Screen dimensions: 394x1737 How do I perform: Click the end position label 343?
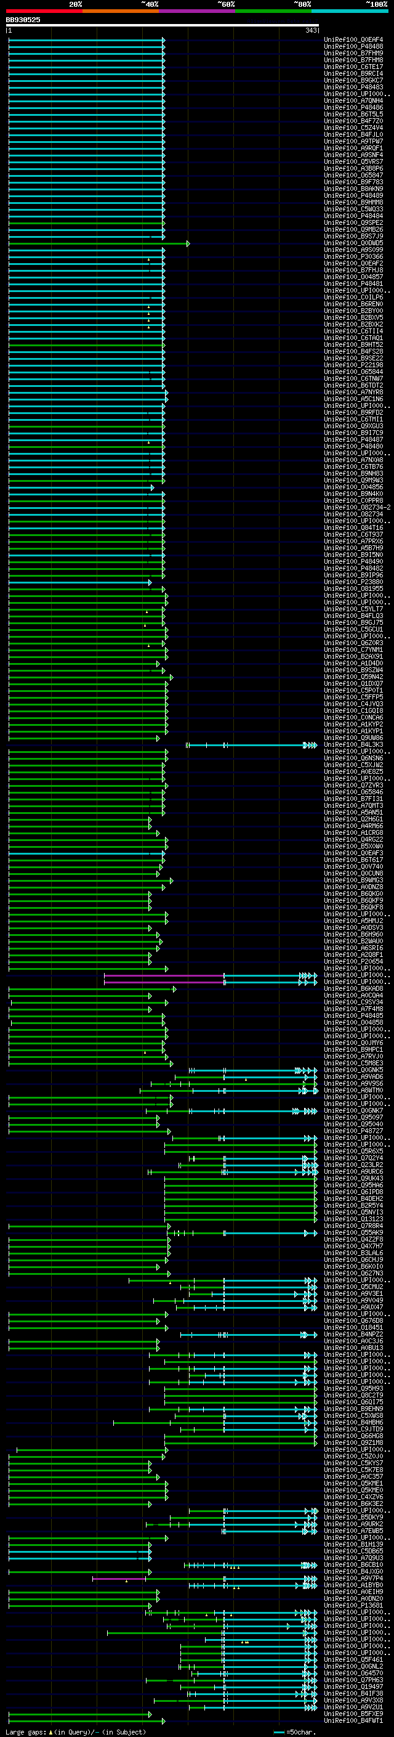pos(311,30)
